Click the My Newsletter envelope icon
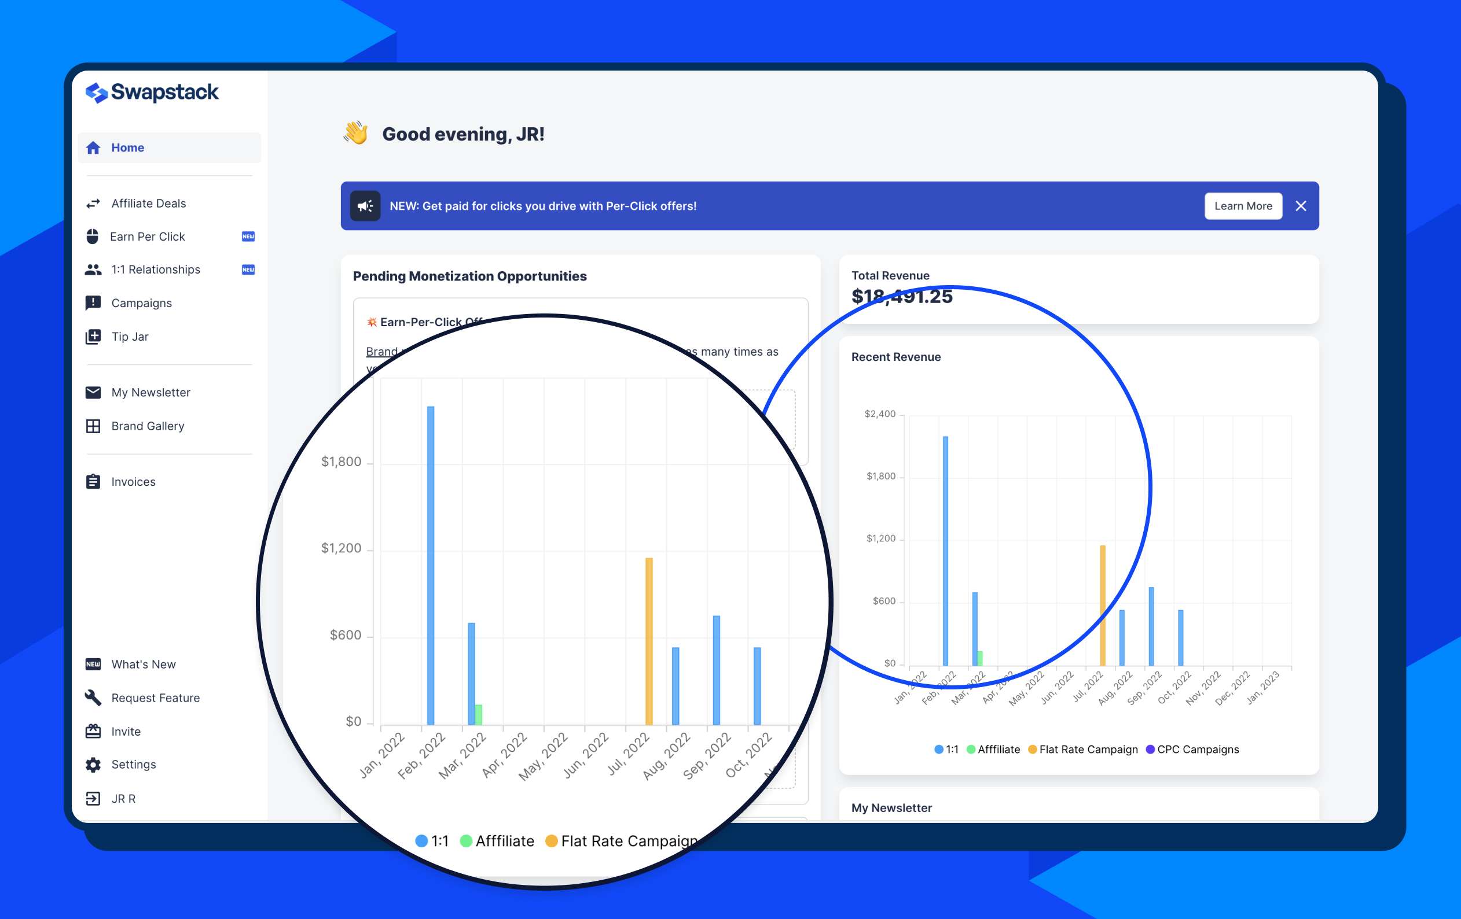The width and height of the screenshot is (1461, 919). click(93, 393)
